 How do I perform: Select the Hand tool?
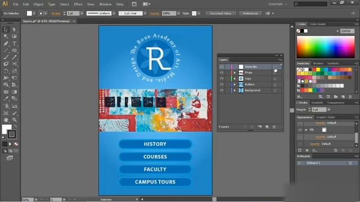pyautogui.click(x=6, y=120)
